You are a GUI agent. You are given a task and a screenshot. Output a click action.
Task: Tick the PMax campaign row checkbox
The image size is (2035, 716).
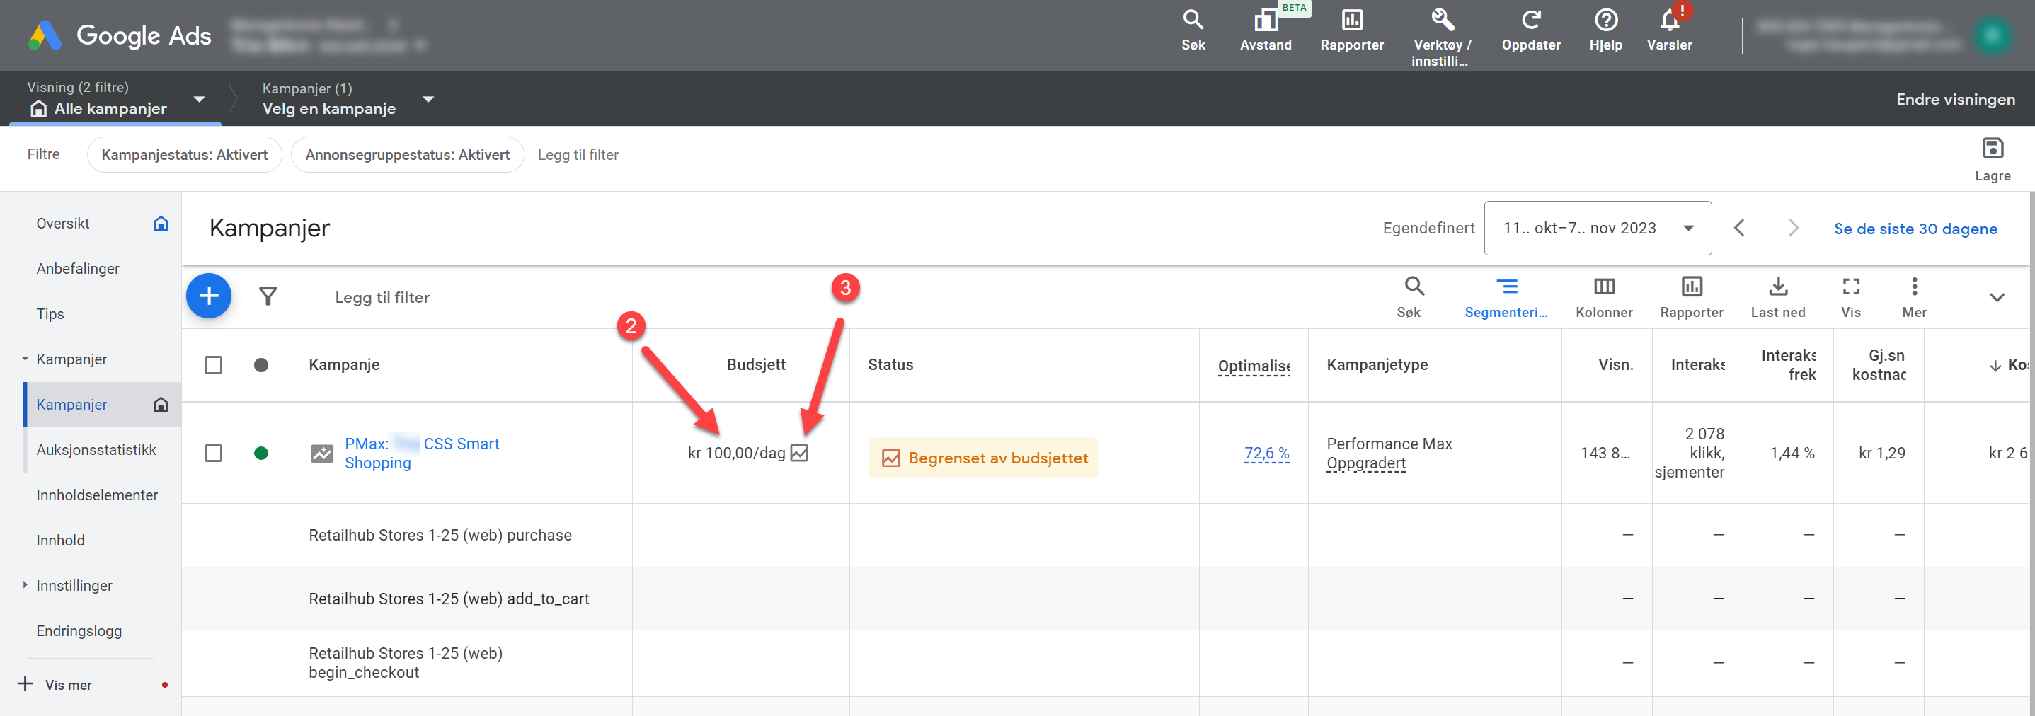pos(213,453)
